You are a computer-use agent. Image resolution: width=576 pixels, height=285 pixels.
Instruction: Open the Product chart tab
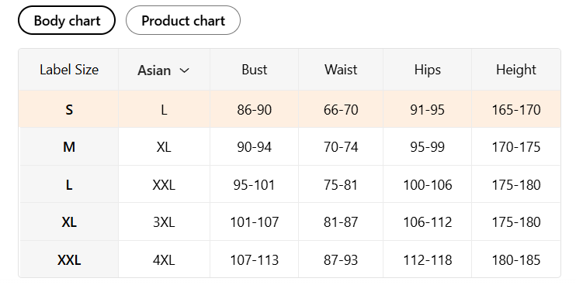tap(183, 20)
